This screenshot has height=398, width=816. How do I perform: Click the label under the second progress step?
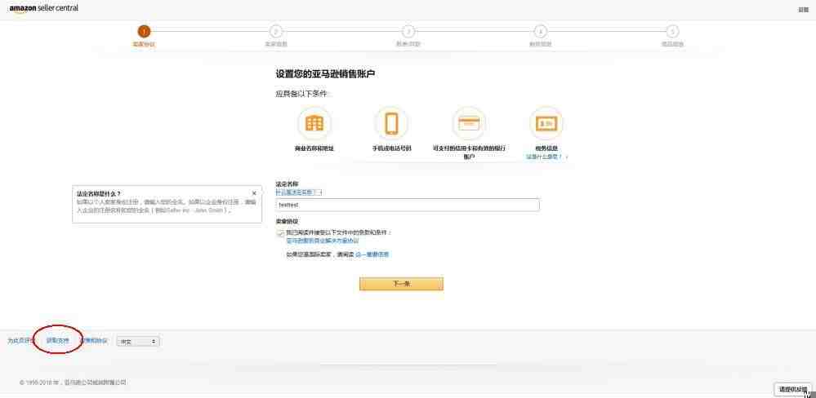[x=276, y=44]
